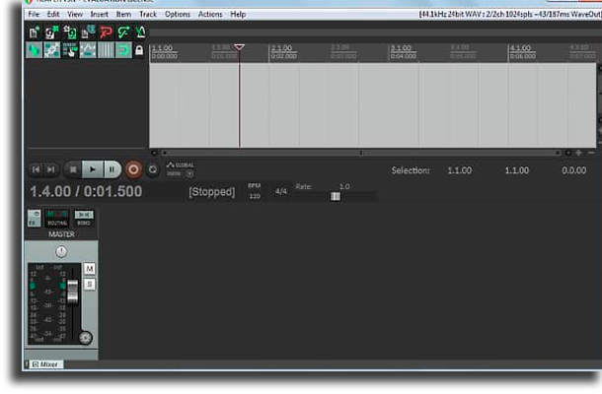Click the Master pan knob

(x=61, y=251)
